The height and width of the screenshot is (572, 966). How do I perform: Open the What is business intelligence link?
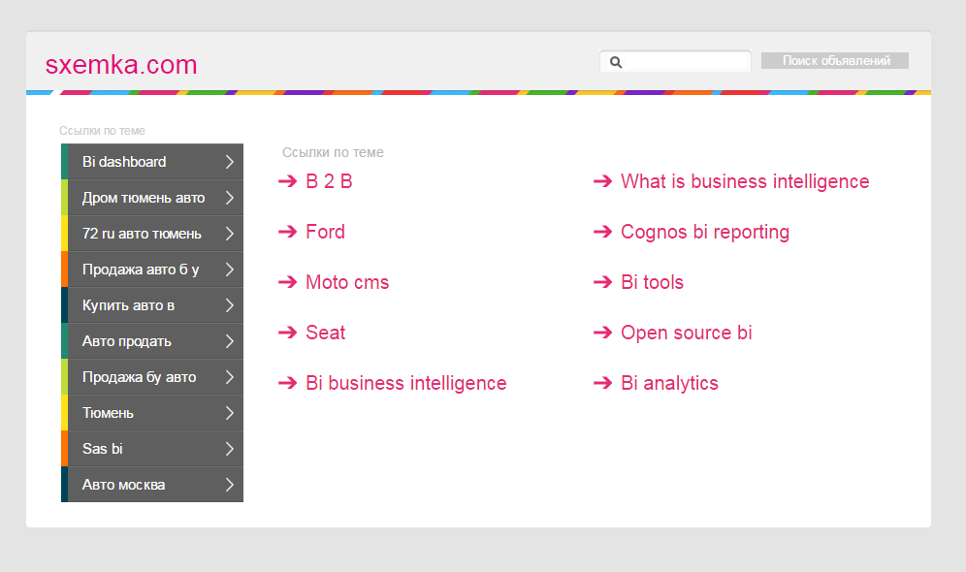pos(744,181)
